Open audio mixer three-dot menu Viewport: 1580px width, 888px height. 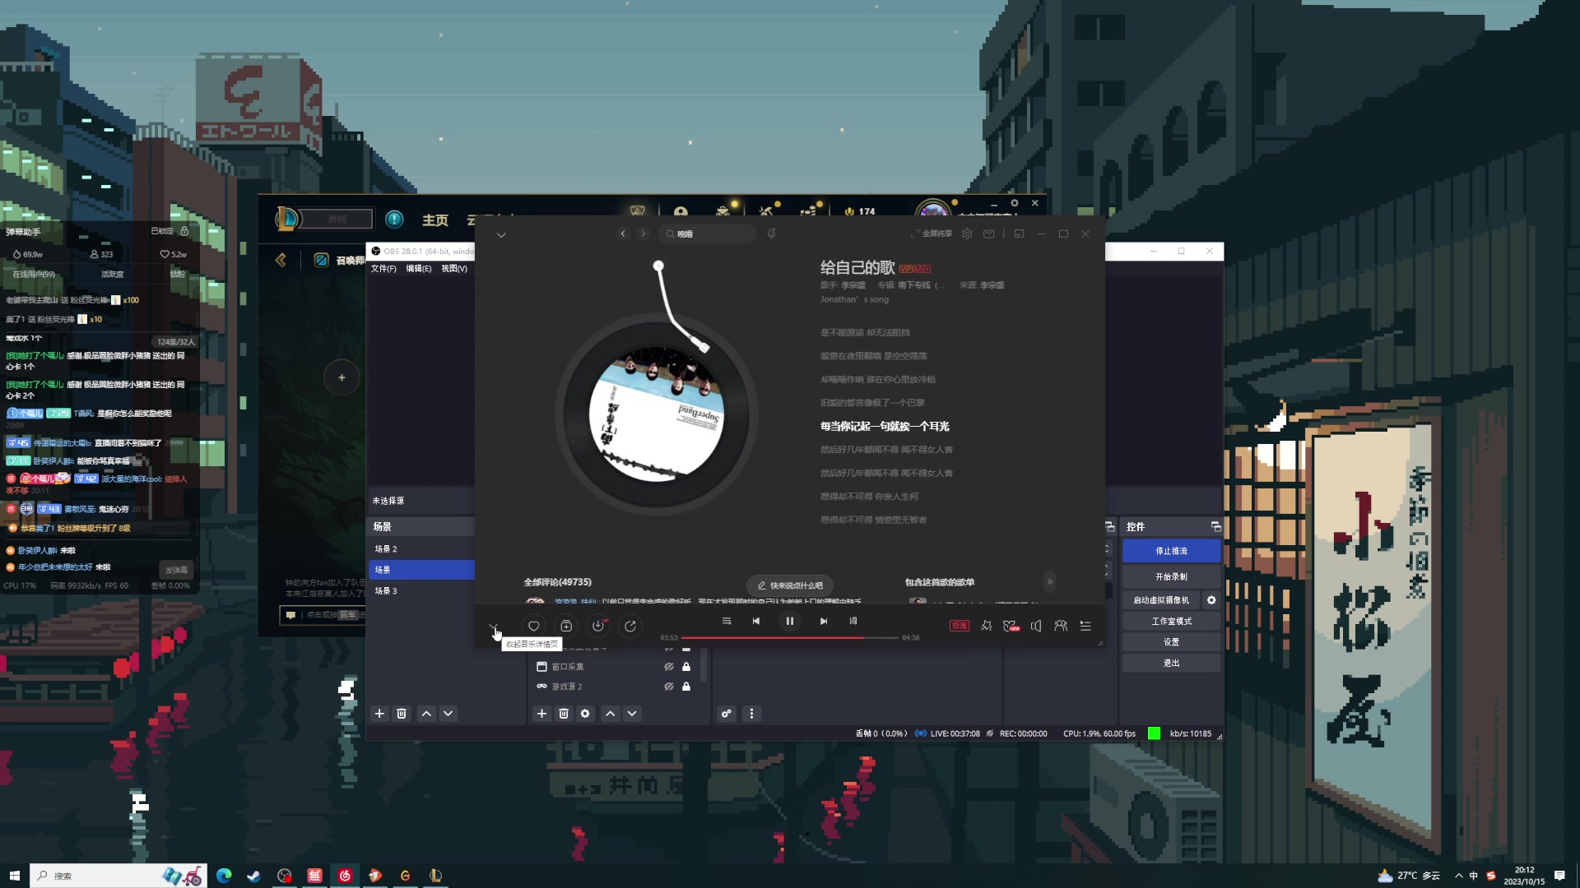pos(751,714)
